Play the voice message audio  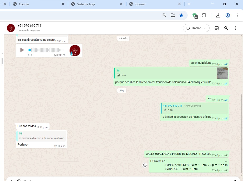[22, 50]
